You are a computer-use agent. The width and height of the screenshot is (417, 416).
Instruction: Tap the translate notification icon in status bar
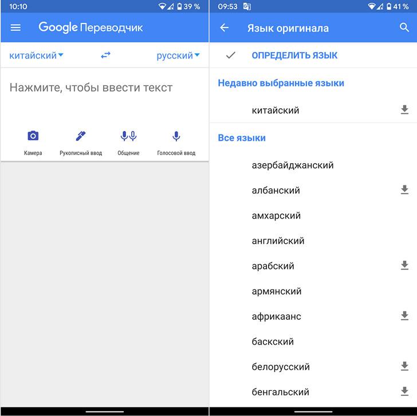click(x=247, y=6)
